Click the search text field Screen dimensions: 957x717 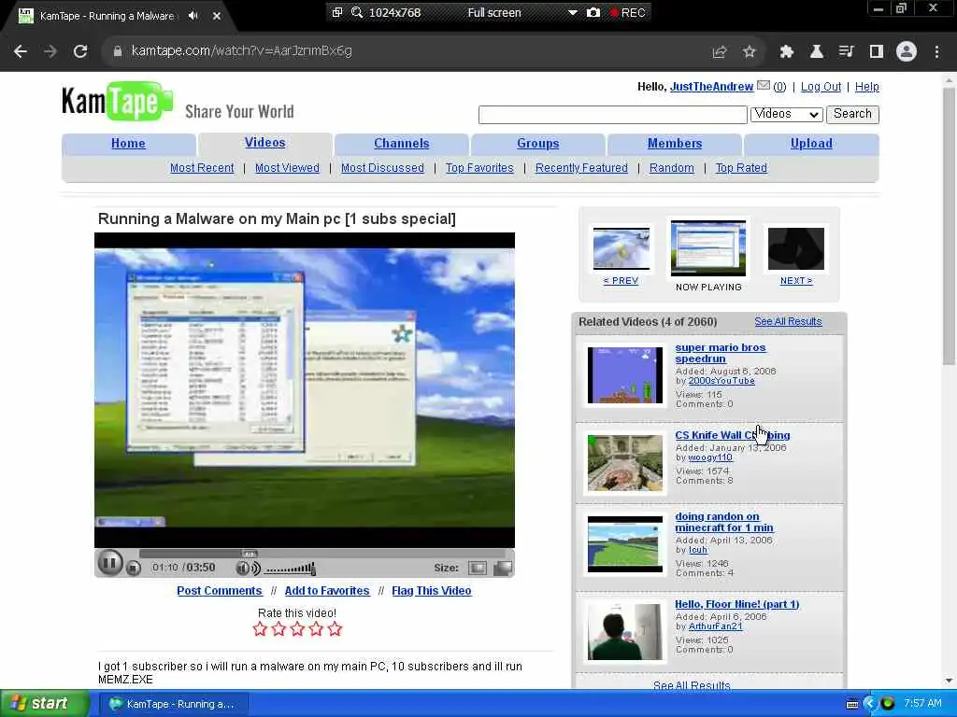613,115
